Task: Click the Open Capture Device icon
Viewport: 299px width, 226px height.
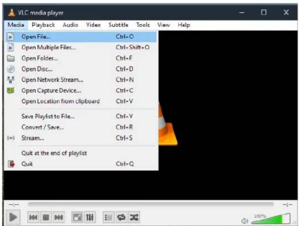Action: coord(11,90)
